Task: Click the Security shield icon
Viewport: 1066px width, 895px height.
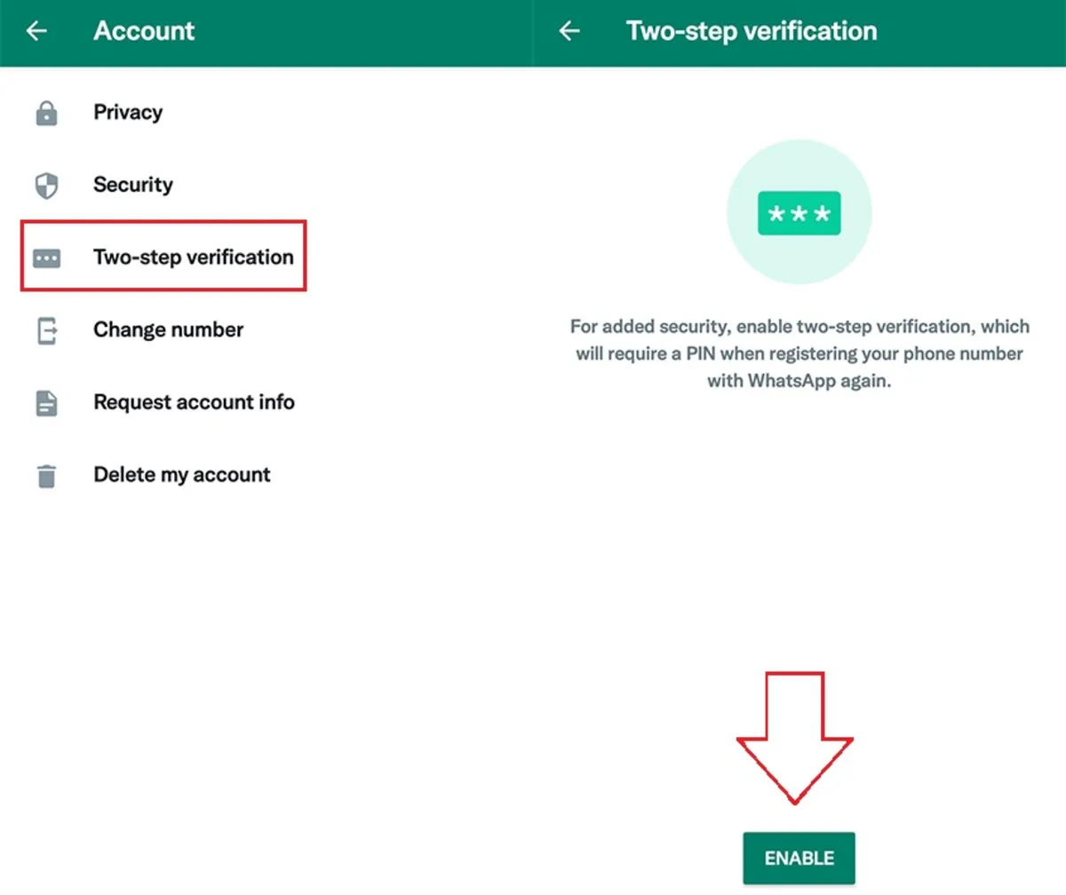Action: coord(46,185)
